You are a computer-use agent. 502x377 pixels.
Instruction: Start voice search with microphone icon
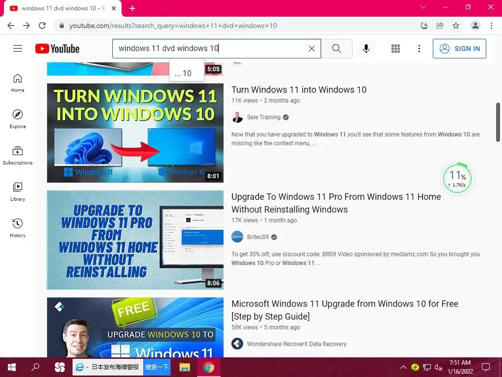coord(366,49)
